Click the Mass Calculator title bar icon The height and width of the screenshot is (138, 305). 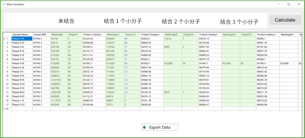[x=4, y=4]
